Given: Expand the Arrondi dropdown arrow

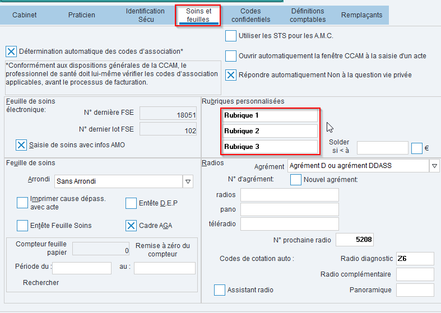Looking at the screenshot, I should (x=188, y=181).
